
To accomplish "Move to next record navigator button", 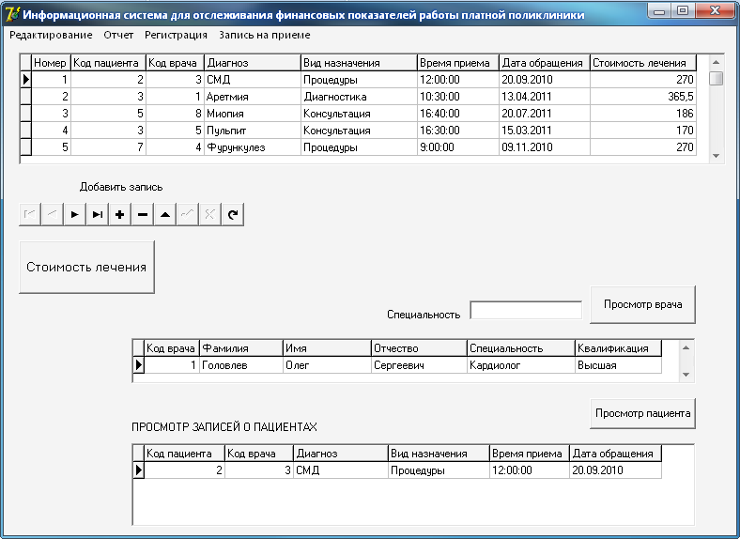I will 75,215.
